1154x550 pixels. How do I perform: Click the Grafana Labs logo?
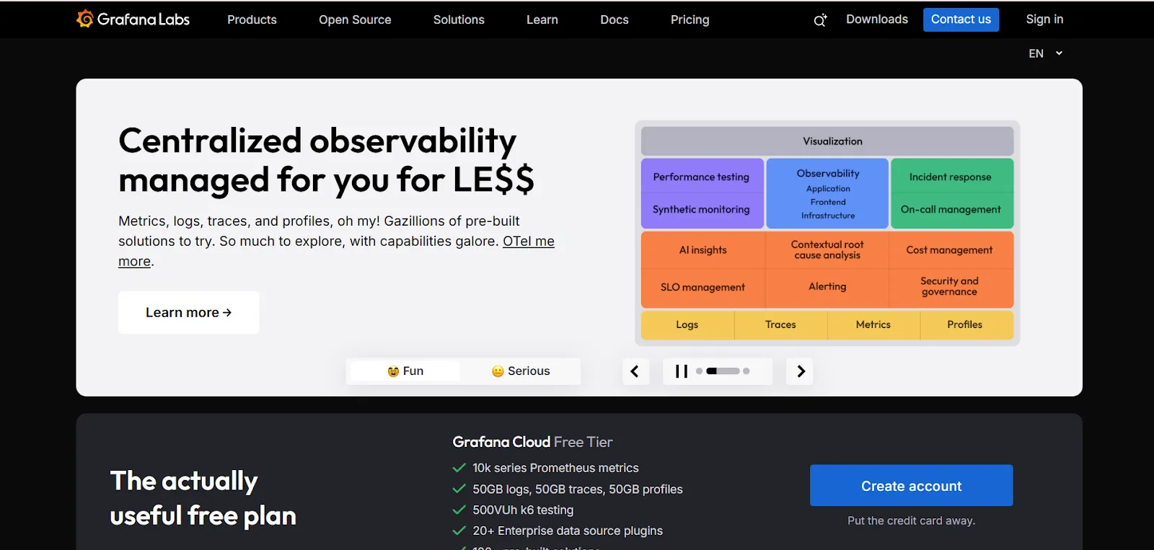pyautogui.click(x=133, y=19)
